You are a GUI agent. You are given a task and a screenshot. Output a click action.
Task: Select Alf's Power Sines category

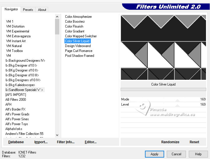click(x=17, y=119)
